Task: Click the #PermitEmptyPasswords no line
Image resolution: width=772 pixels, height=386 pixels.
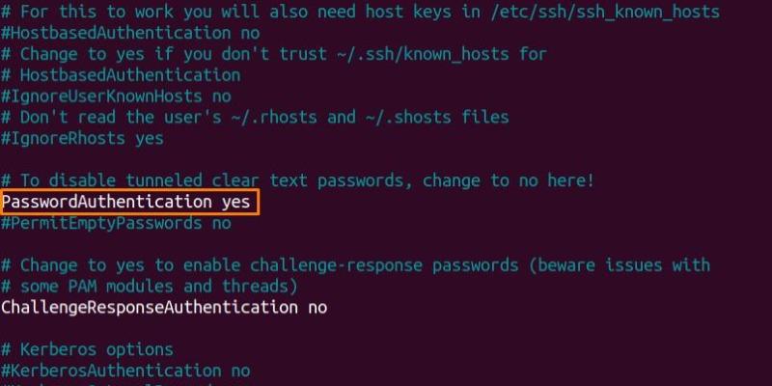Action: point(116,223)
